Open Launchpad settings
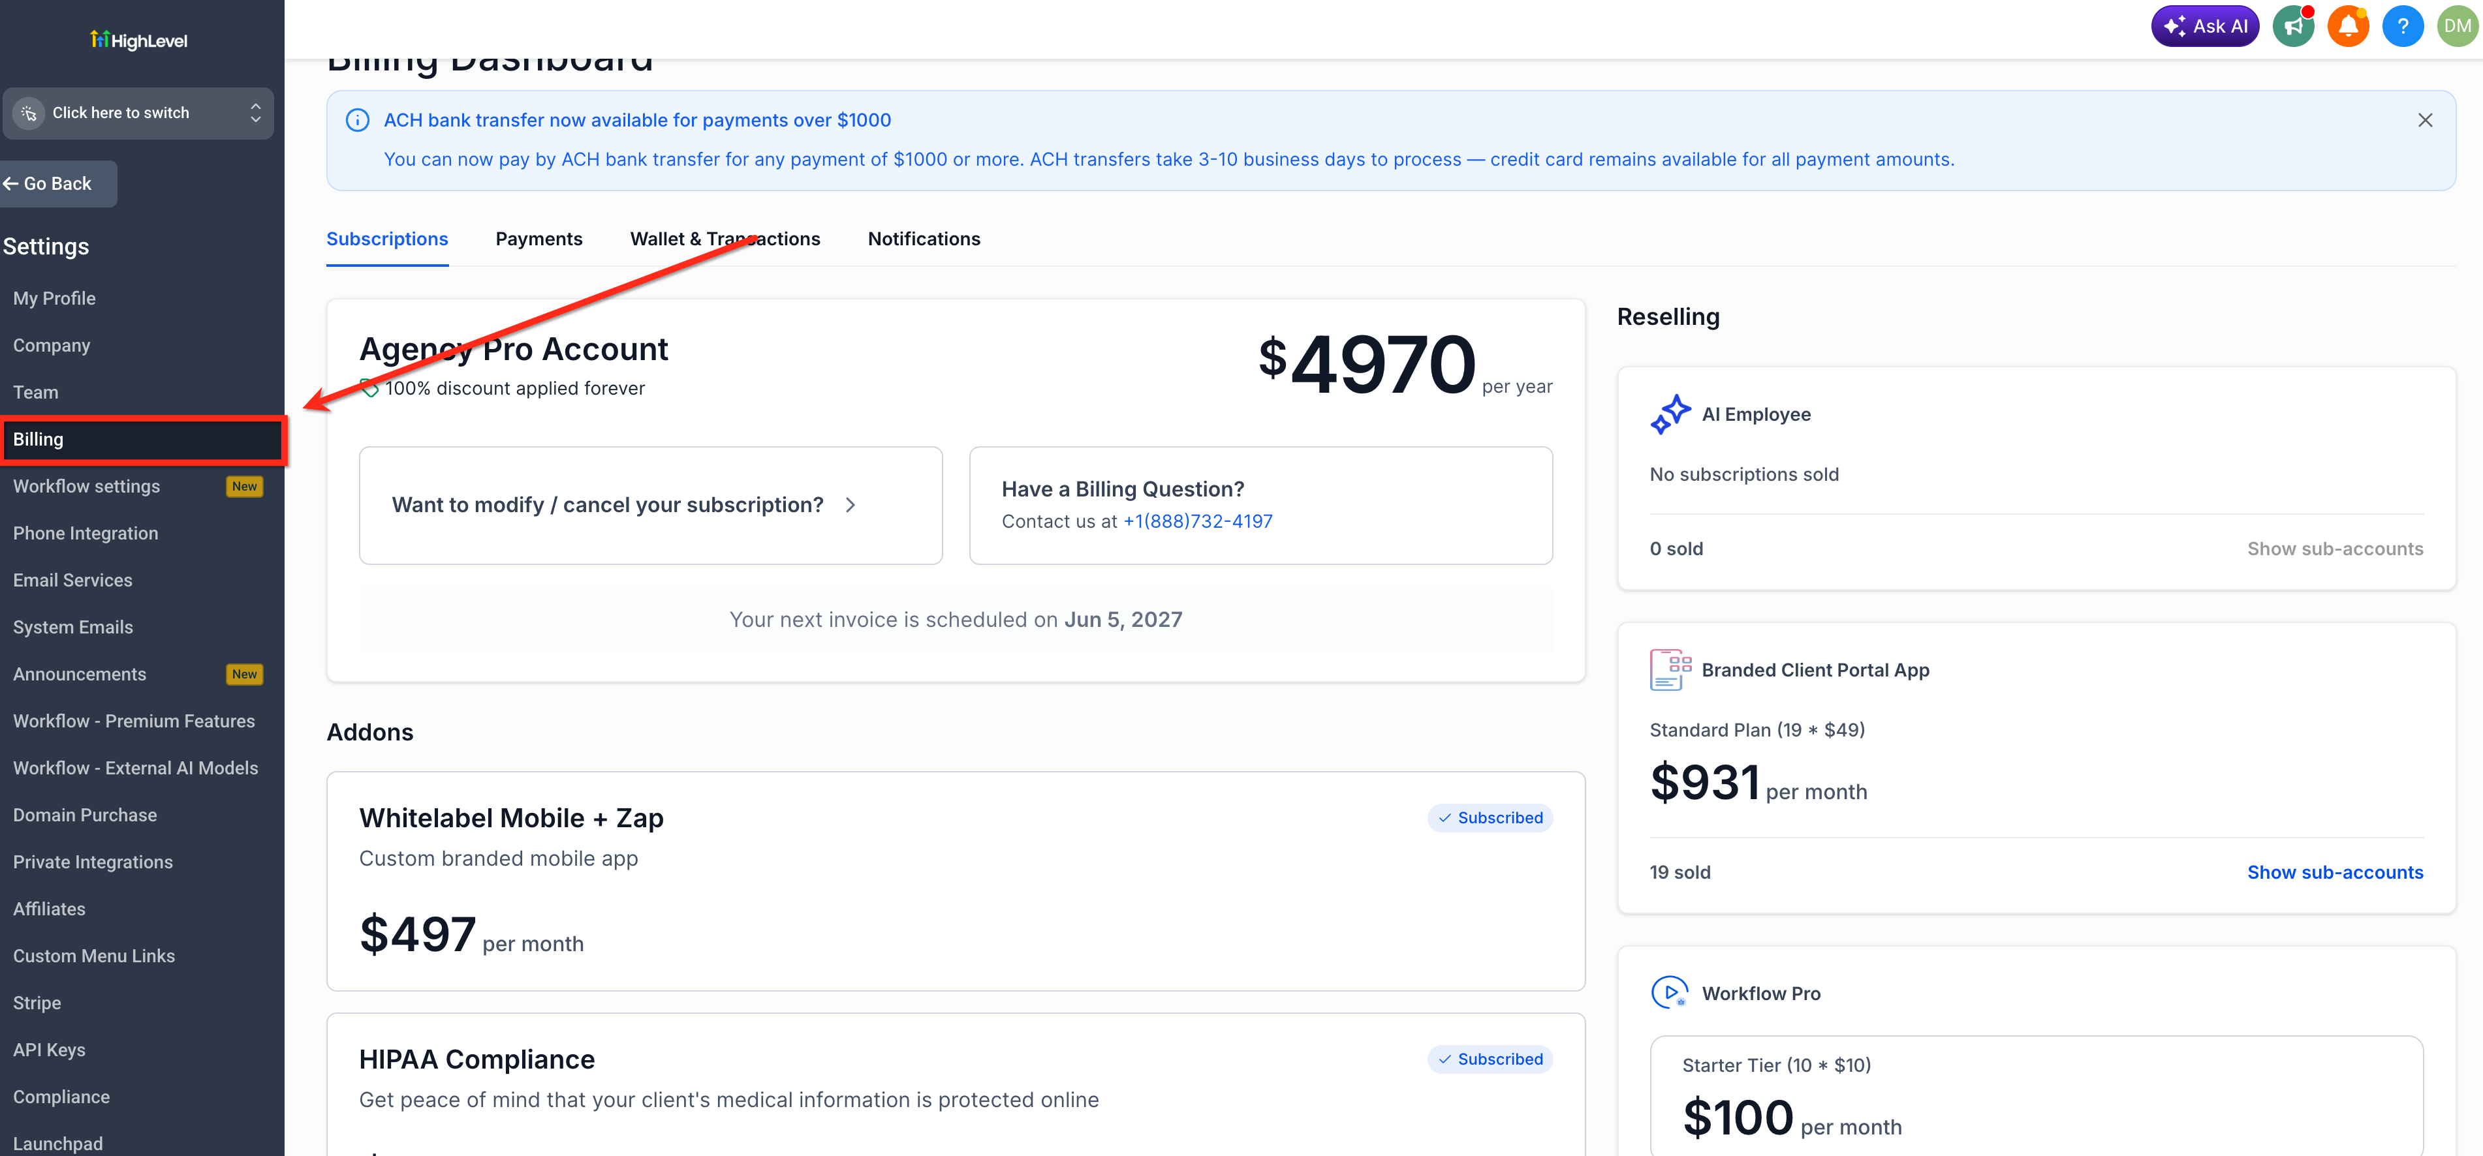 coord(58,1144)
